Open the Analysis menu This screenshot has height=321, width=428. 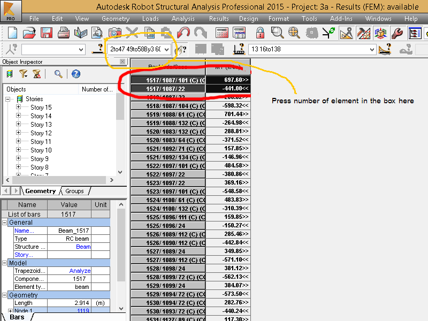click(183, 19)
